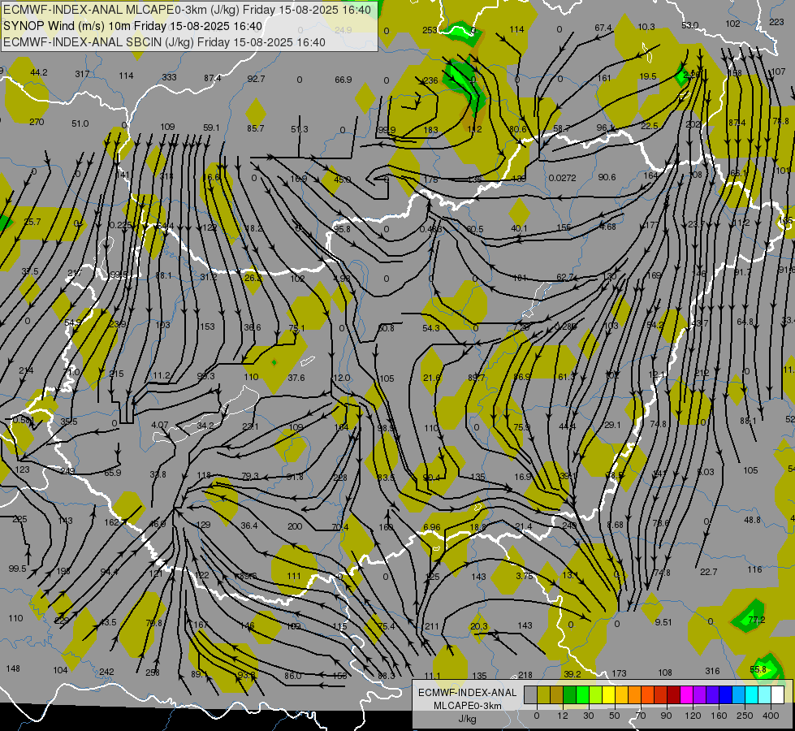Click the map value '54.3'
The height and width of the screenshot is (731, 795).
click(x=431, y=328)
